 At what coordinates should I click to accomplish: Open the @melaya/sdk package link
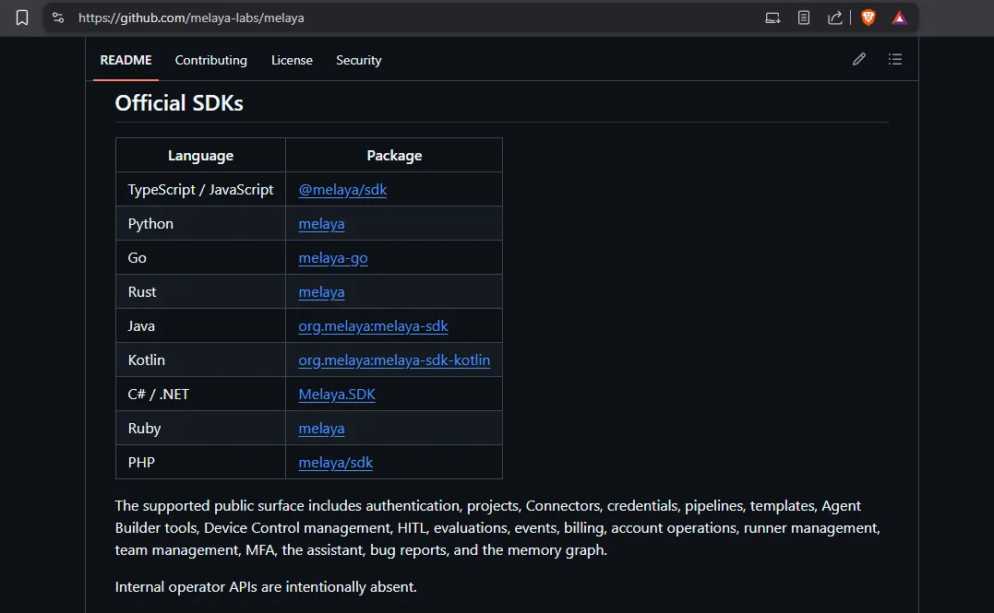tap(342, 189)
